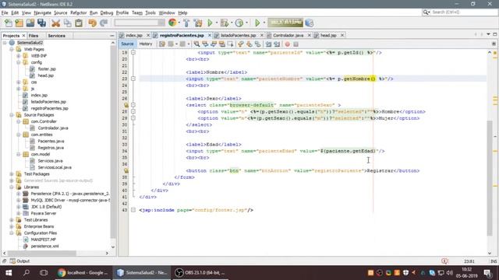Viewport: 499px width, 280px height.
Task: Click the editor vertical scrollbar
Action: (490, 178)
